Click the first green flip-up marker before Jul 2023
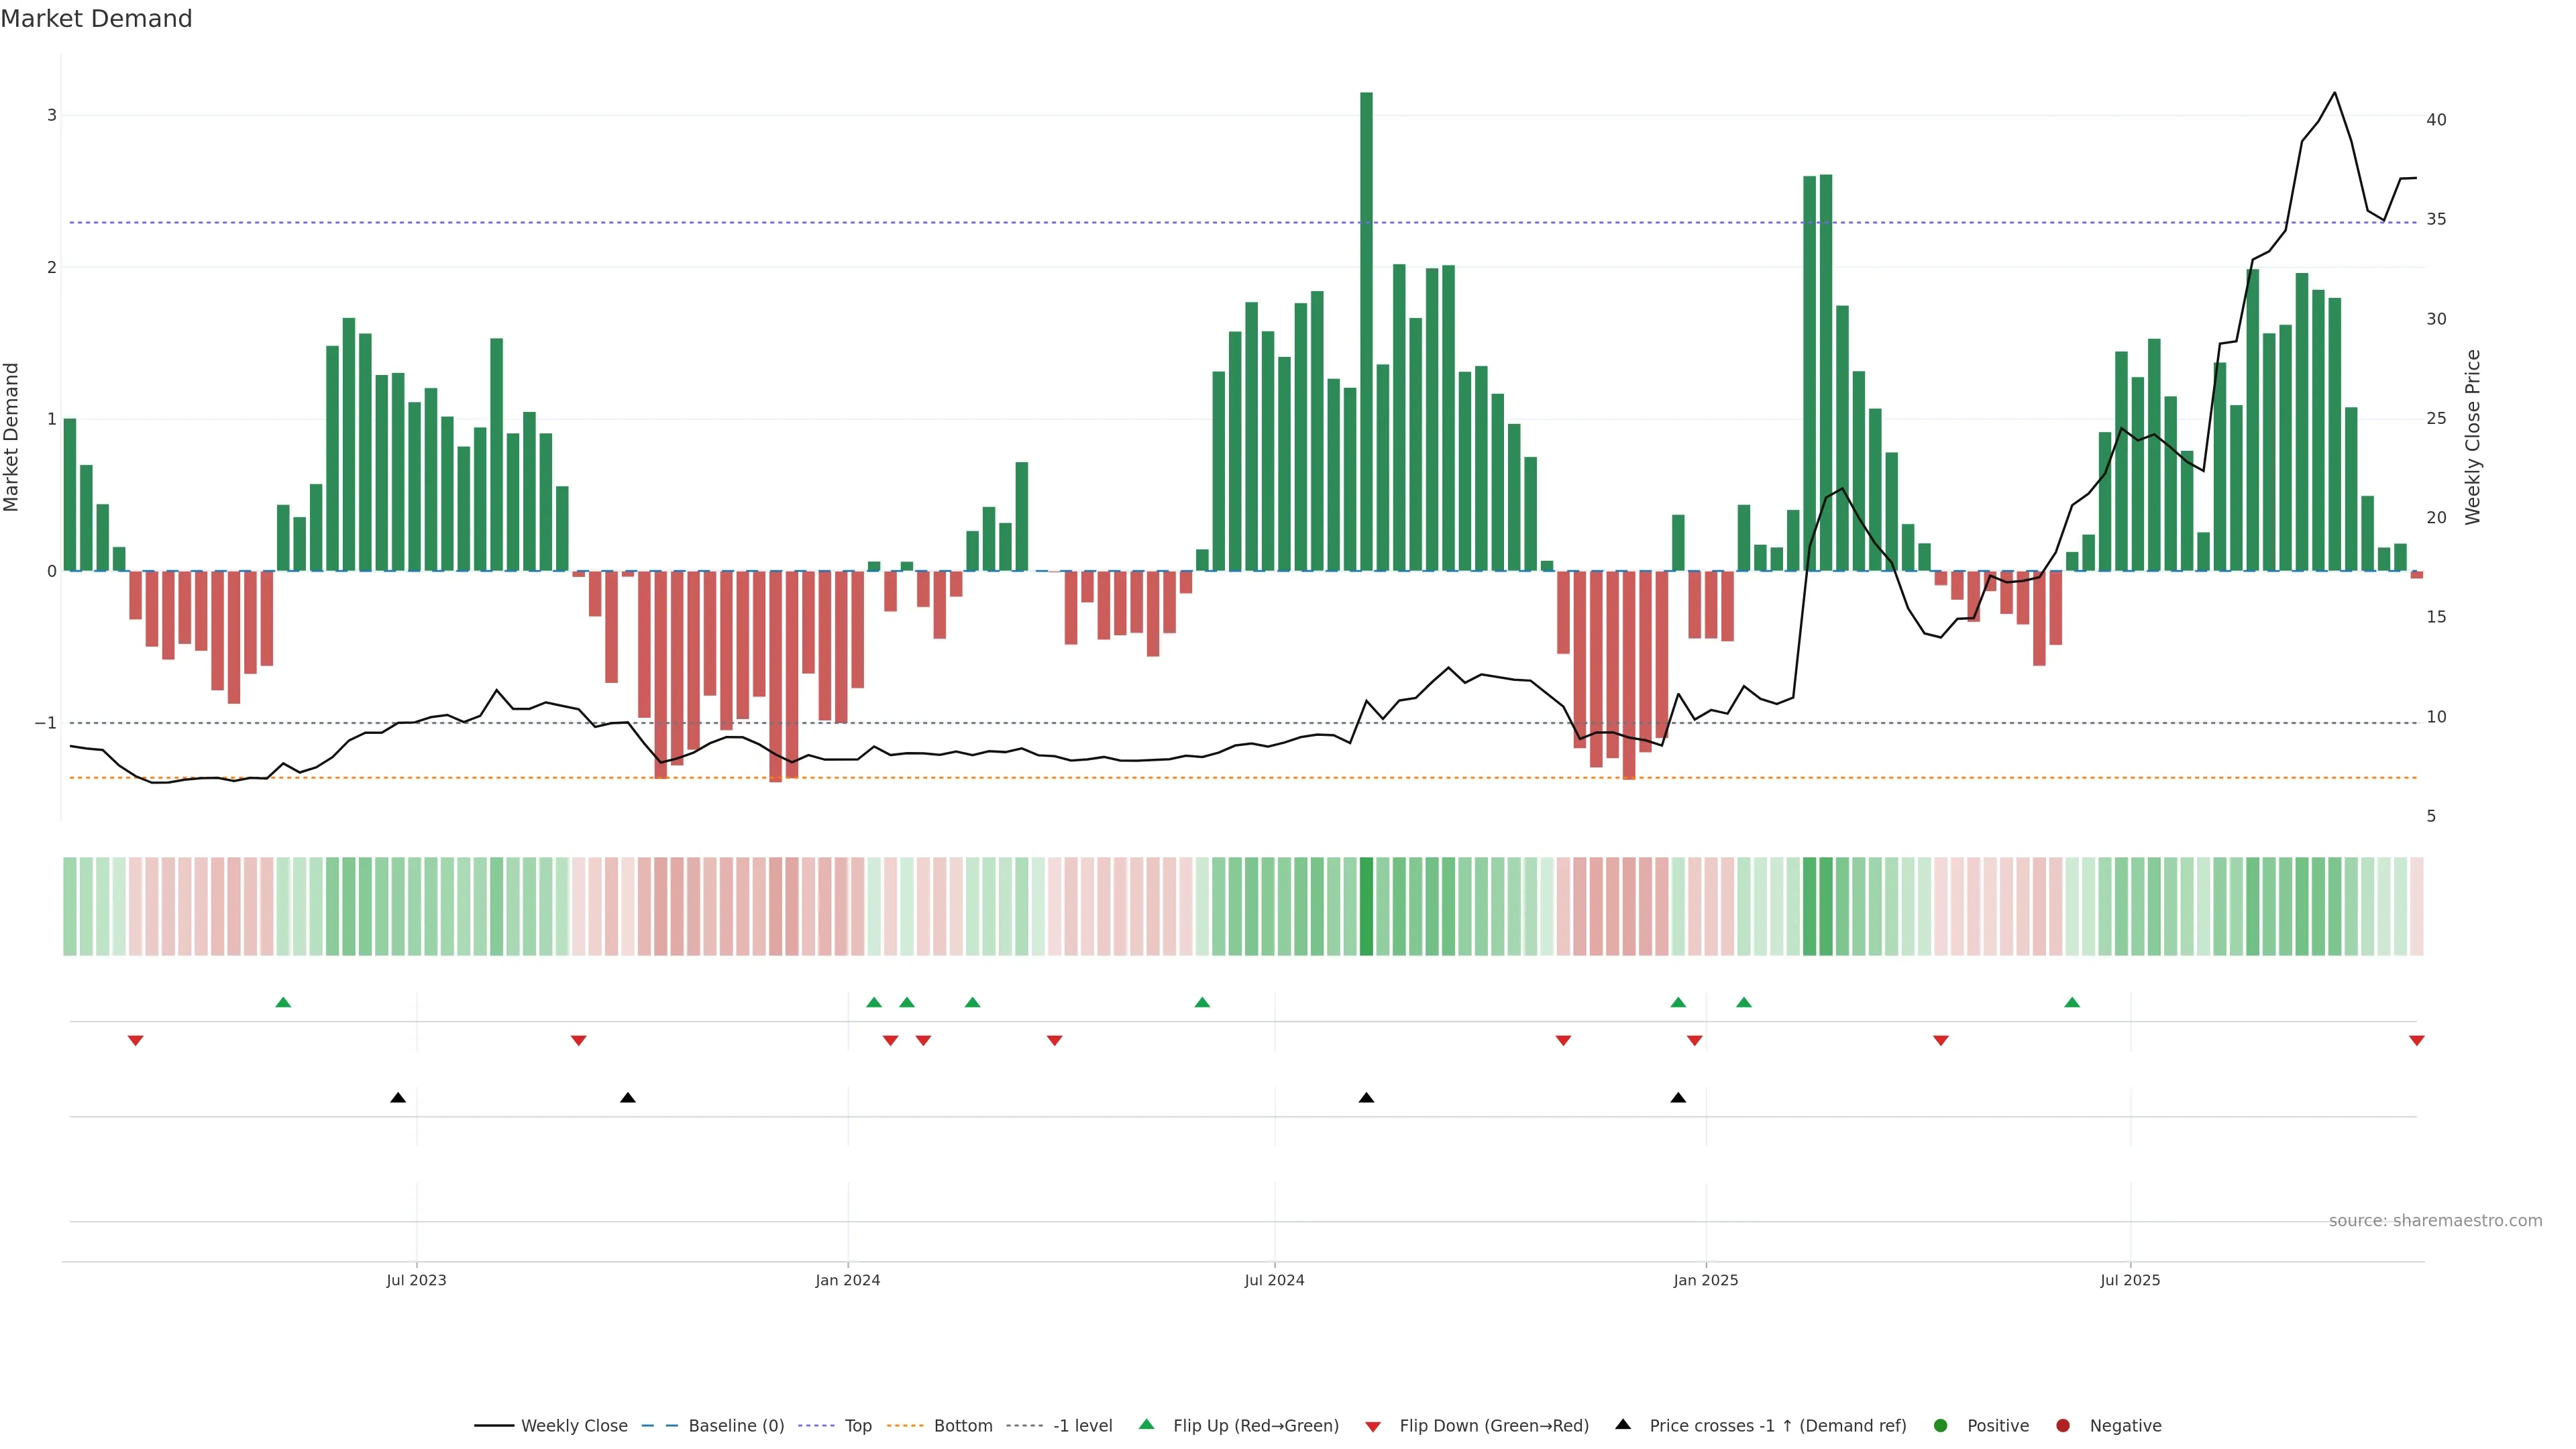2576x1449 pixels. click(x=283, y=1002)
